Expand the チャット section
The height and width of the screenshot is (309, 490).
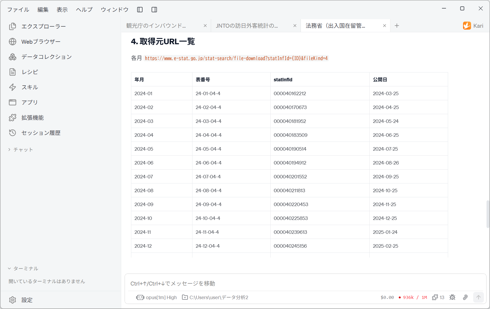pos(21,150)
